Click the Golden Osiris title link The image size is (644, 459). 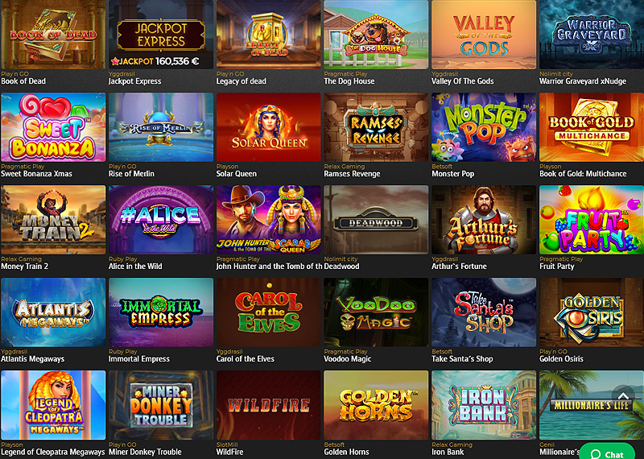click(561, 358)
